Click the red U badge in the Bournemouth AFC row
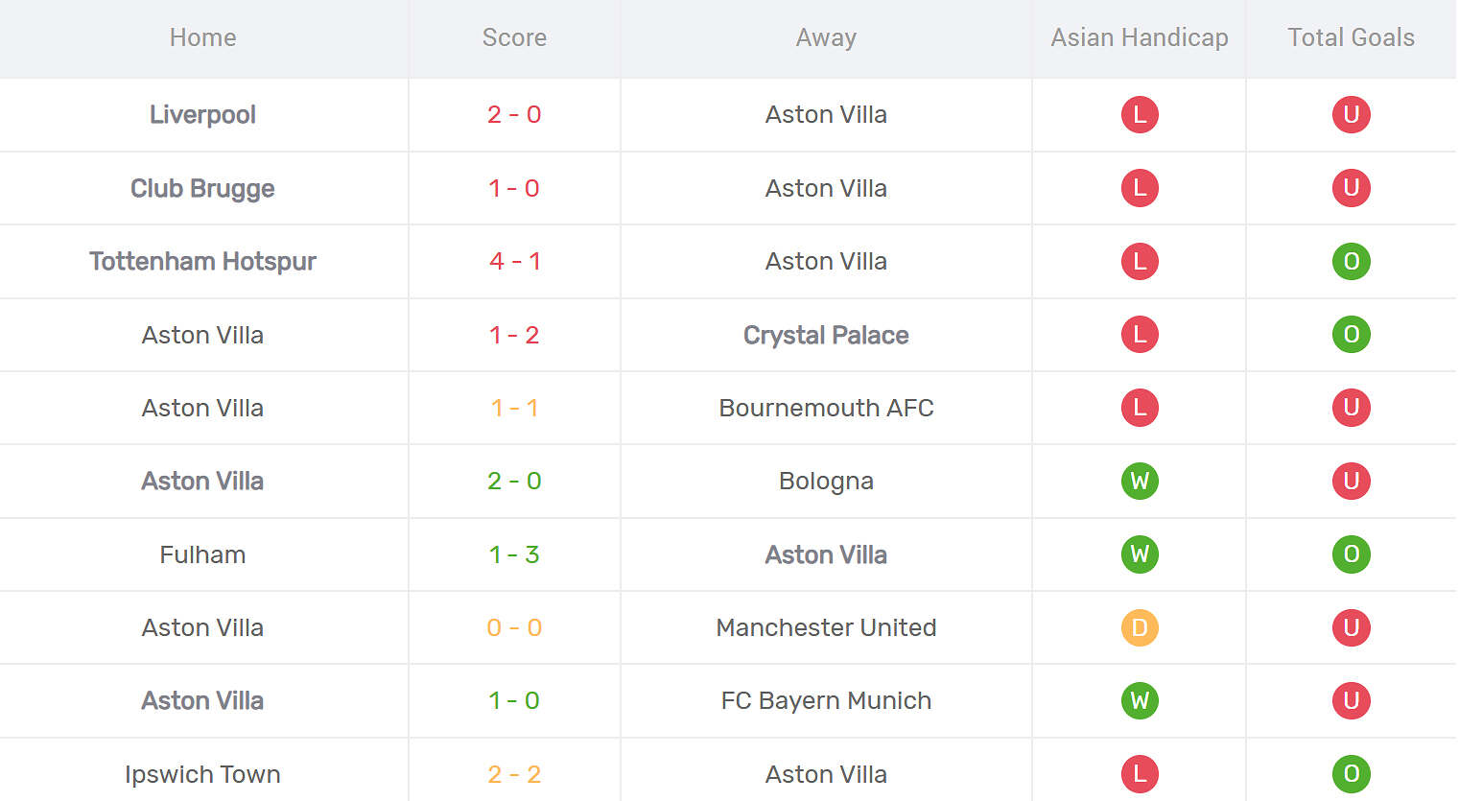 (x=1351, y=408)
